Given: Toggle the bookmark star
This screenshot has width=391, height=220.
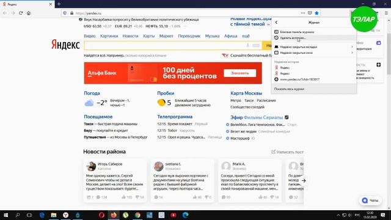Looking at the screenshot, I should (x=316, y=13).
